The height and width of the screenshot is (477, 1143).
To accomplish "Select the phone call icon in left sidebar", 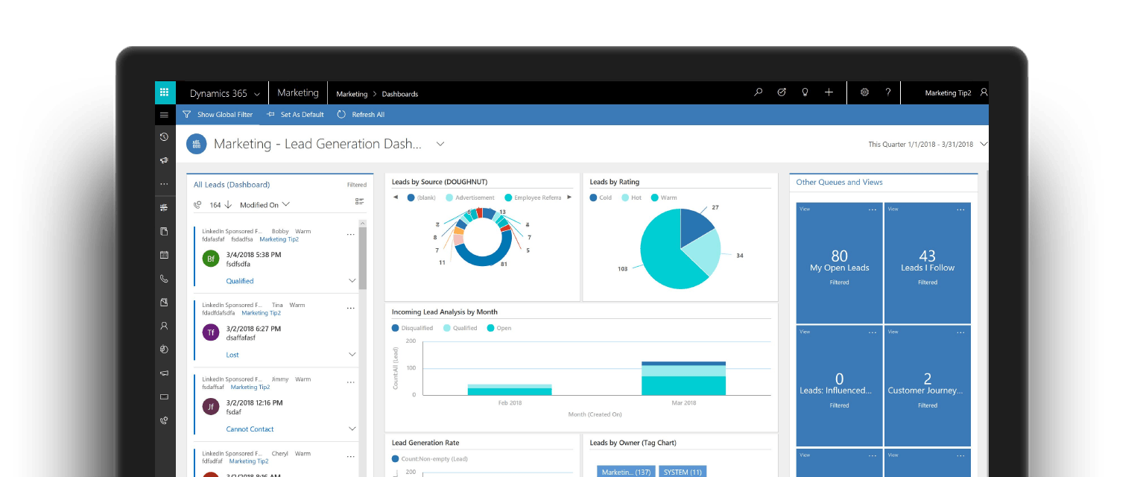I will 164,278.
